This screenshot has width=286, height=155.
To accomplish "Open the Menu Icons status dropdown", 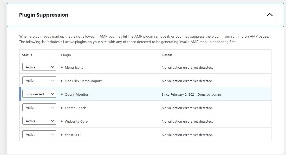I will click(x=39, y=67).
